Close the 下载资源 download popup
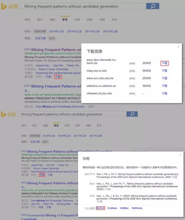The width and height of the screenshot is (185, 220). pyautogui.click(x=179, y=47)
